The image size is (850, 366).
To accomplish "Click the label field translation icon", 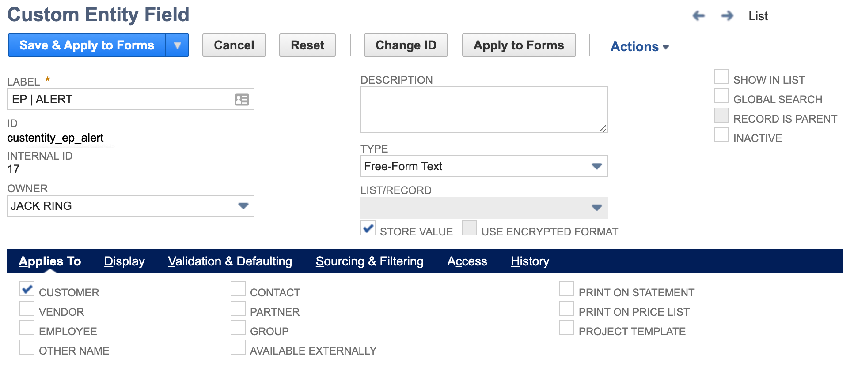I will [242, 100].
